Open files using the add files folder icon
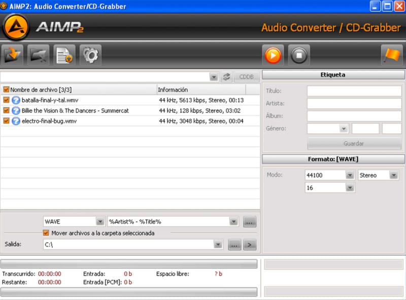This screenshot has width=406, height=300. coord(12,55)
